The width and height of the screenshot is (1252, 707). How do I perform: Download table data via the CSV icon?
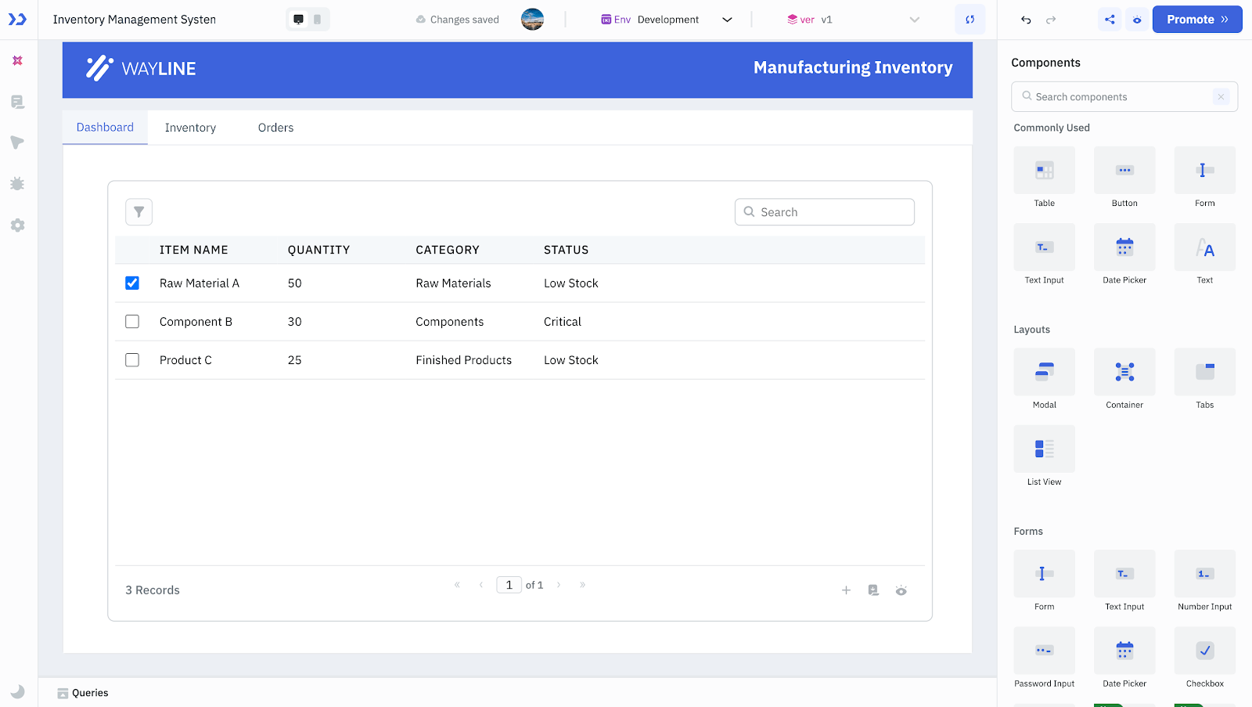874,590
